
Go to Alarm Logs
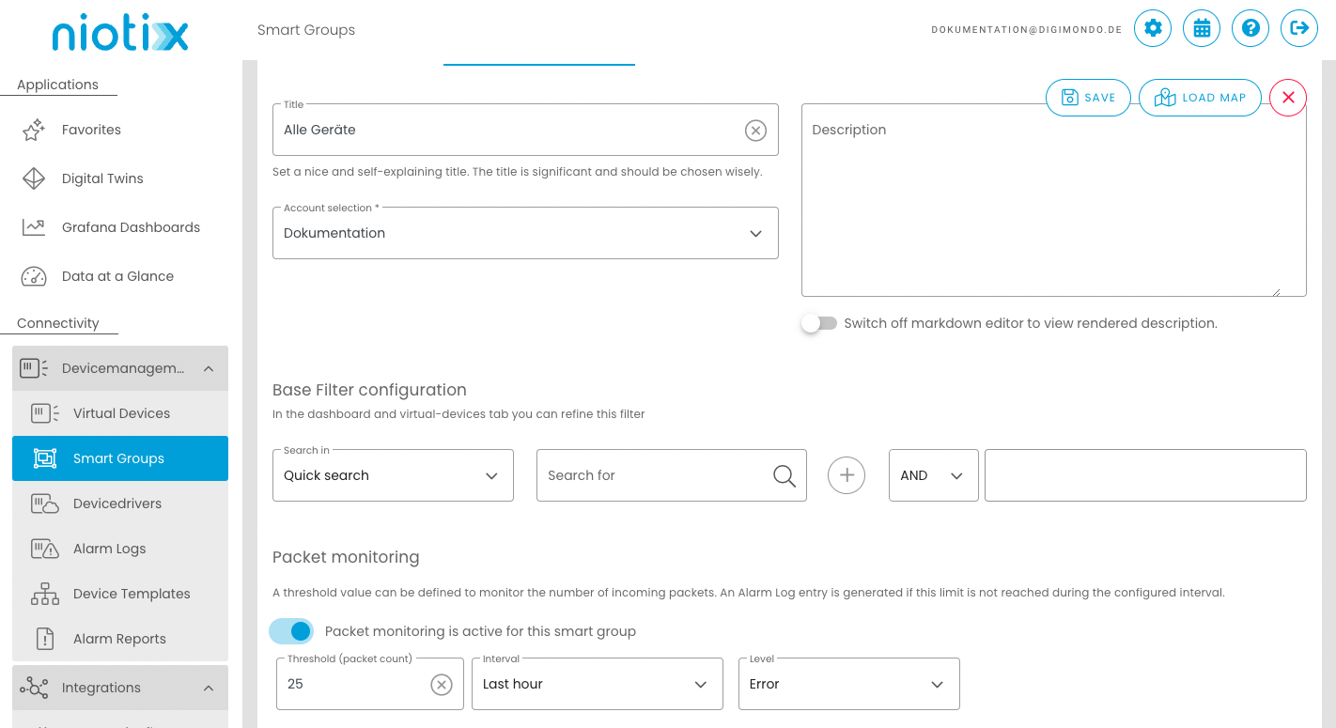pyautogui.click(x=109, y=549)
